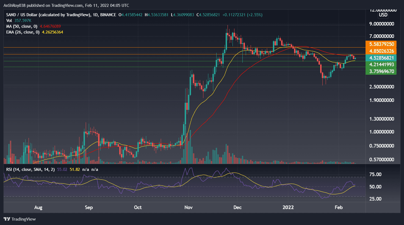Select the green 3.75969670 support price label
Screen dimensions: 404x225
tap(381, 71)
